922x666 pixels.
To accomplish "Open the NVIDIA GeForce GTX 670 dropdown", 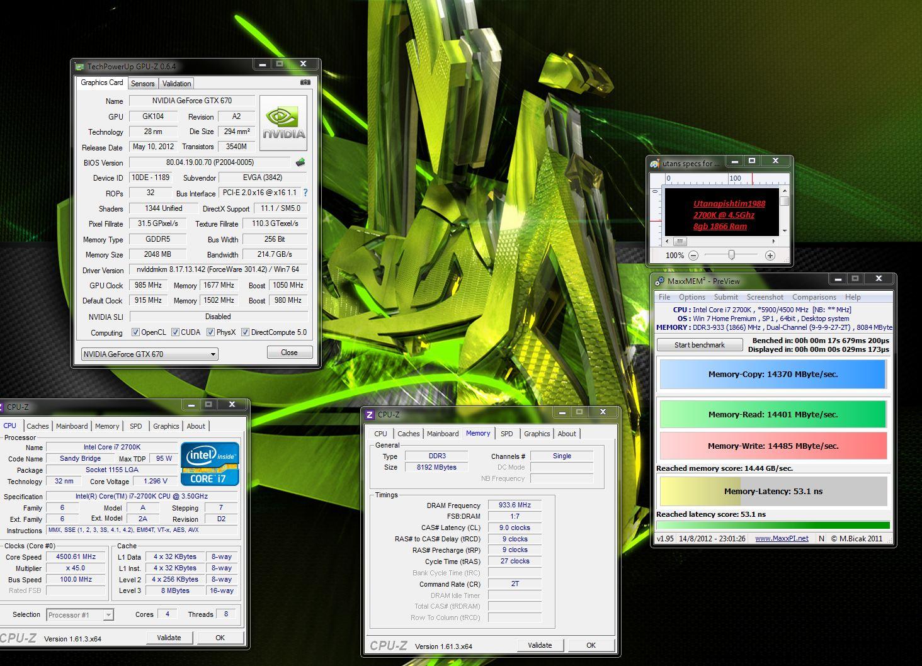I will [149, 354].
